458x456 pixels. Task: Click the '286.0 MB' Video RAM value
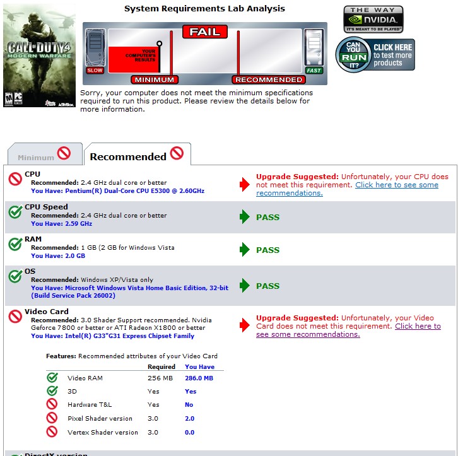199,378
